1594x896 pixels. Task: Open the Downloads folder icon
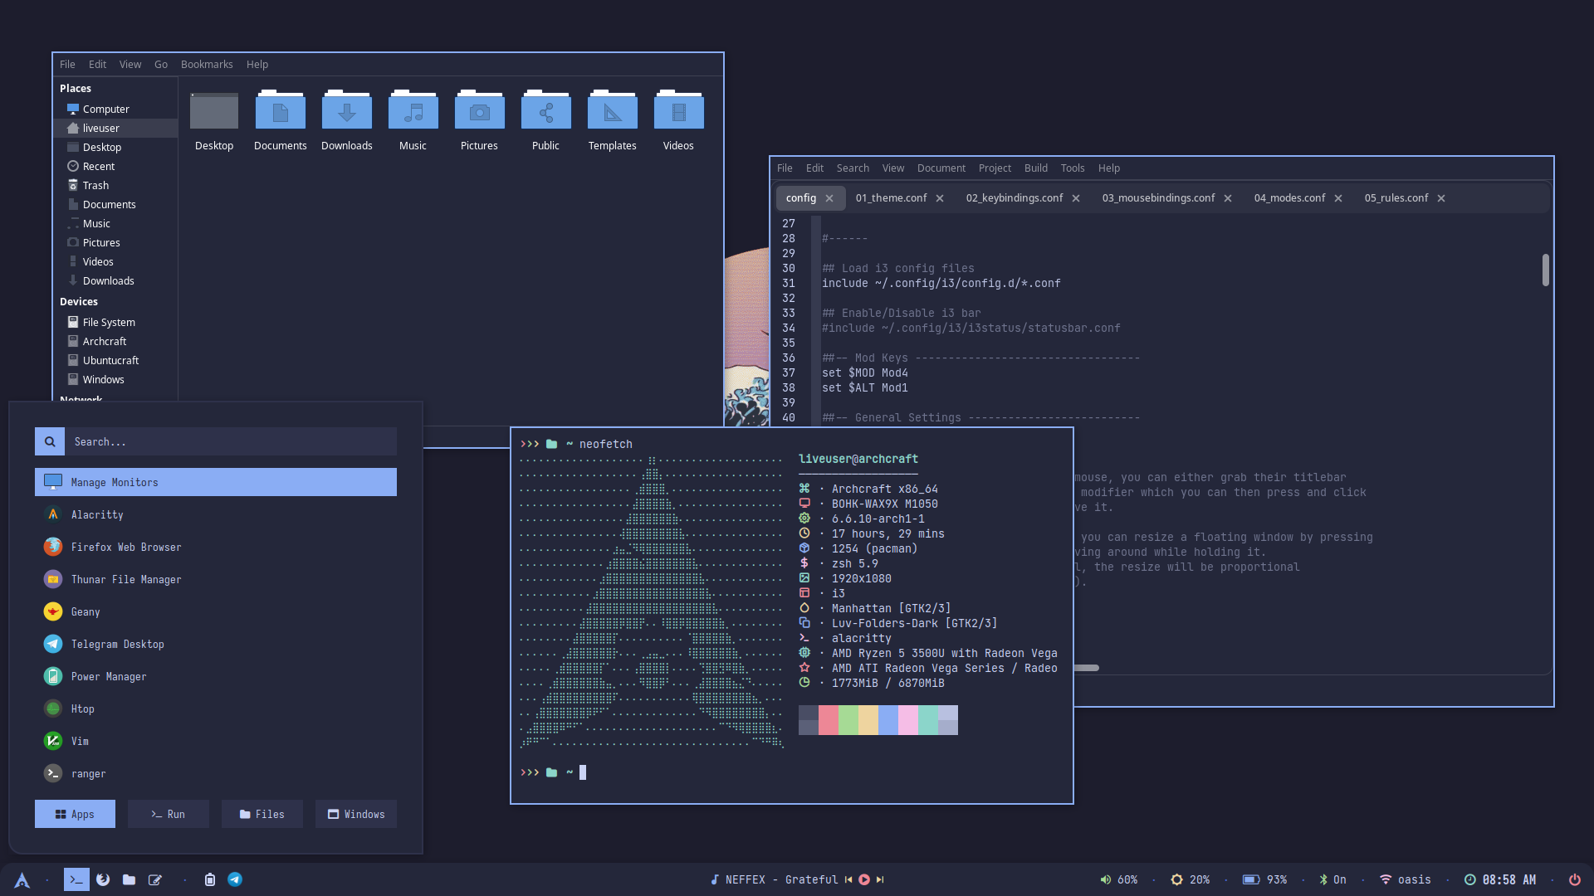(x=346, y=112)
